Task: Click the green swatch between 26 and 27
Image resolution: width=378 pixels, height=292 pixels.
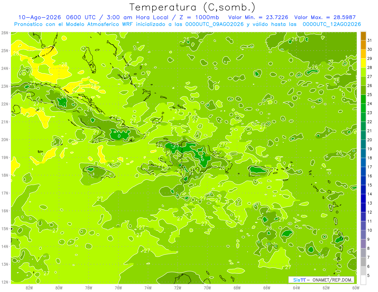Action: [x=363, y=81]
